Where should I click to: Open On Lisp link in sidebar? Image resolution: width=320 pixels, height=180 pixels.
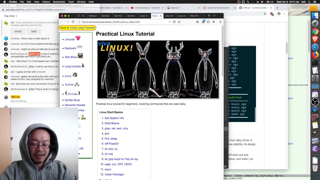click(x=72, y=94)
